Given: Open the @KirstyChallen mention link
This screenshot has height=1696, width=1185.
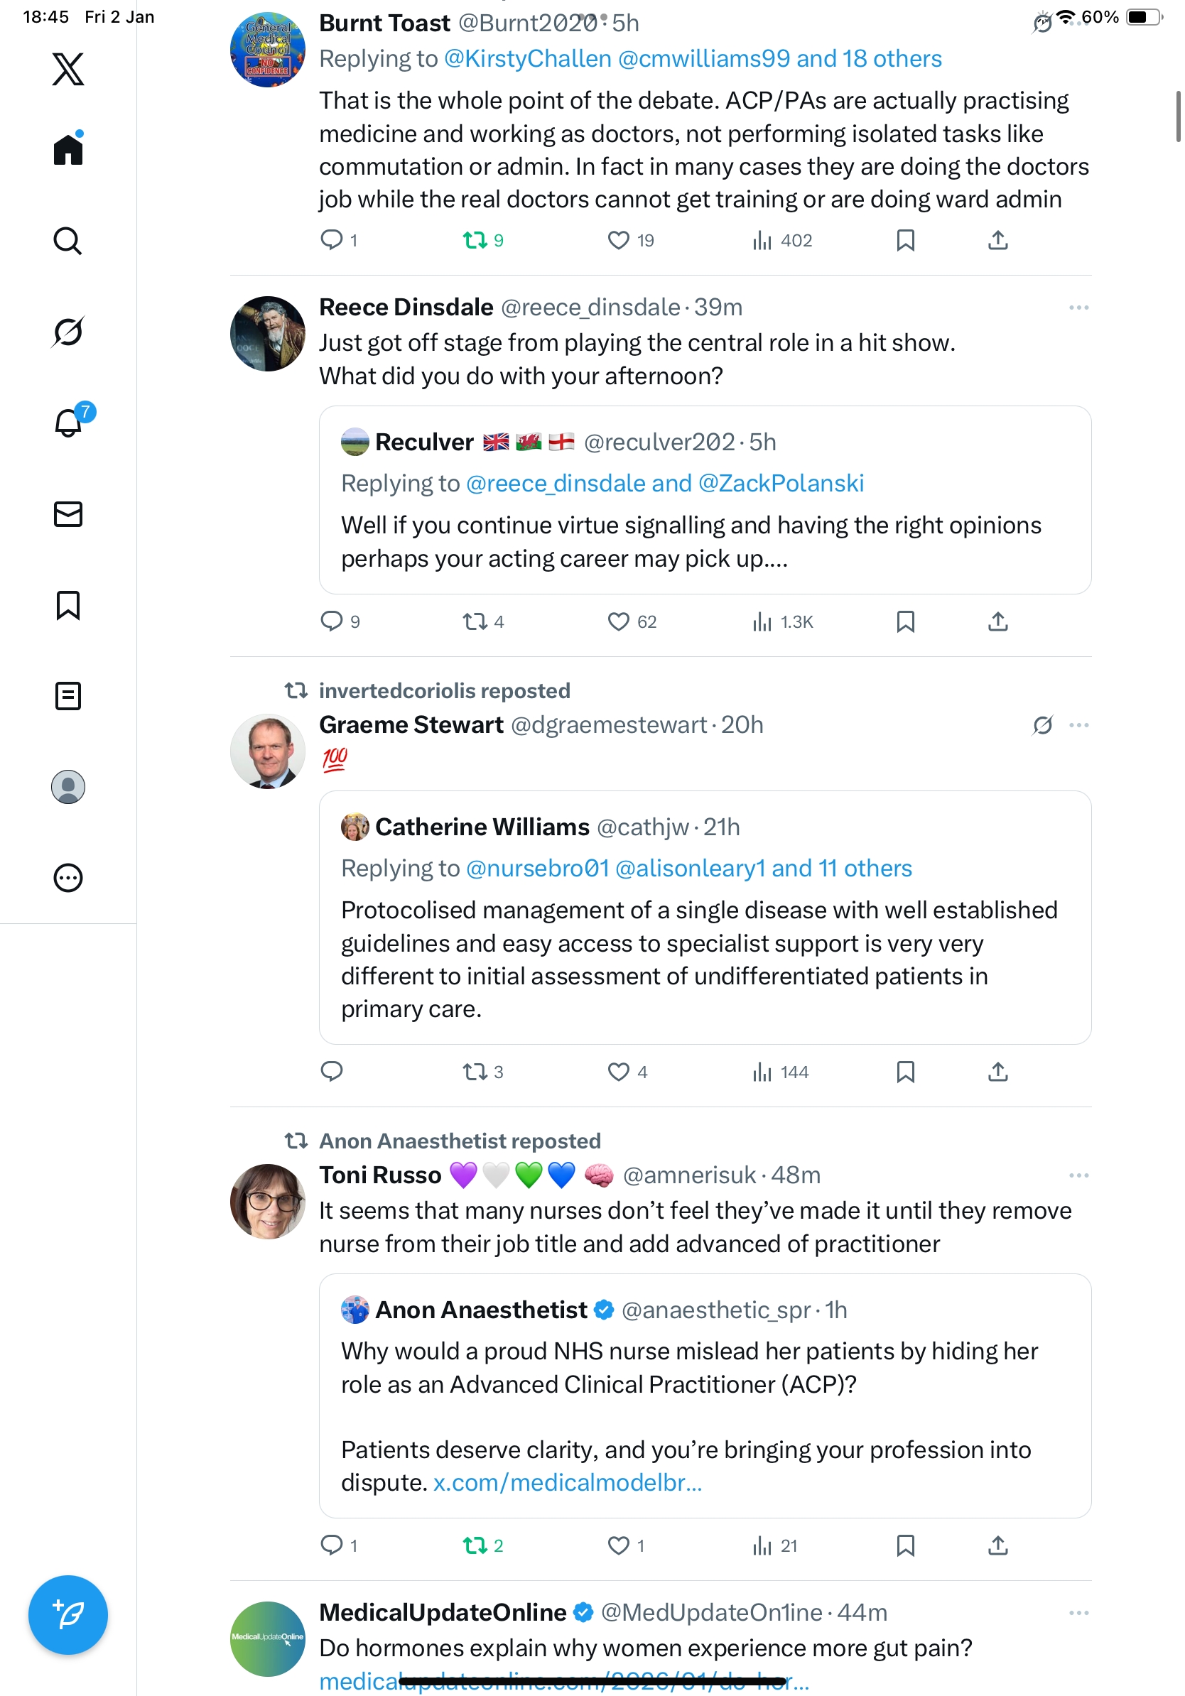Looking at the screenshot, I should 527,59.
